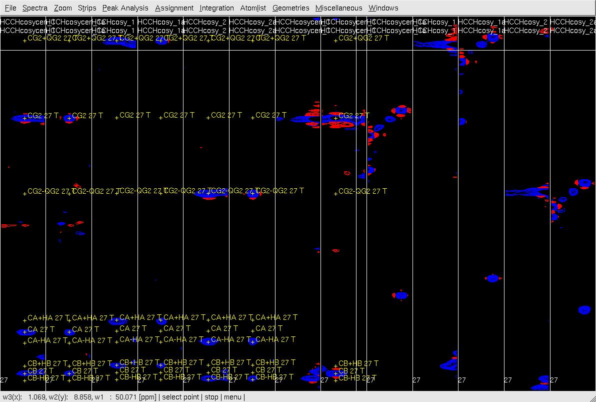Pick the leftmost CA 27 T peak label
Screen dimensions: 596x402
coord(39,329)
